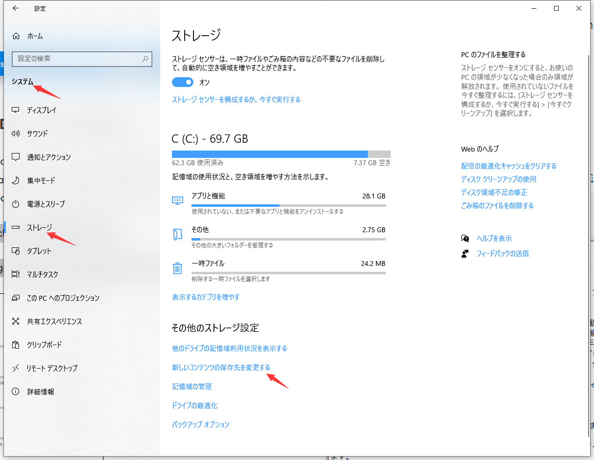Click the 設定の検索 search box
594x460 pixels.
[x=82, y=59]
